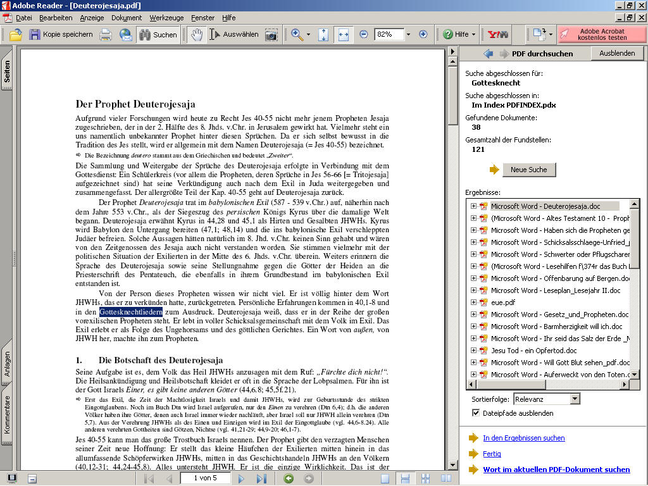Click the Neue Suche button

tap(529, 170)
